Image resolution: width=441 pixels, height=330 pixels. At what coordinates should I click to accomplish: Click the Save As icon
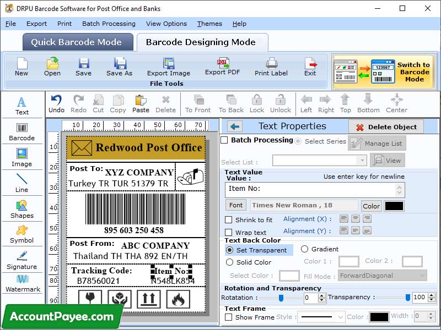pos(119,67)
